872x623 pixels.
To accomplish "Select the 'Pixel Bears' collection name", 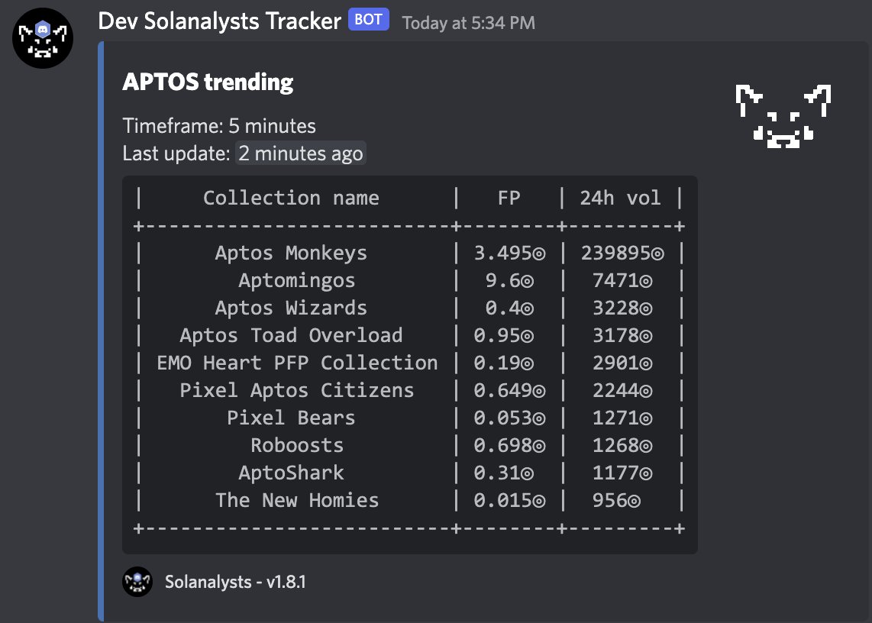I will pos(291,418).
